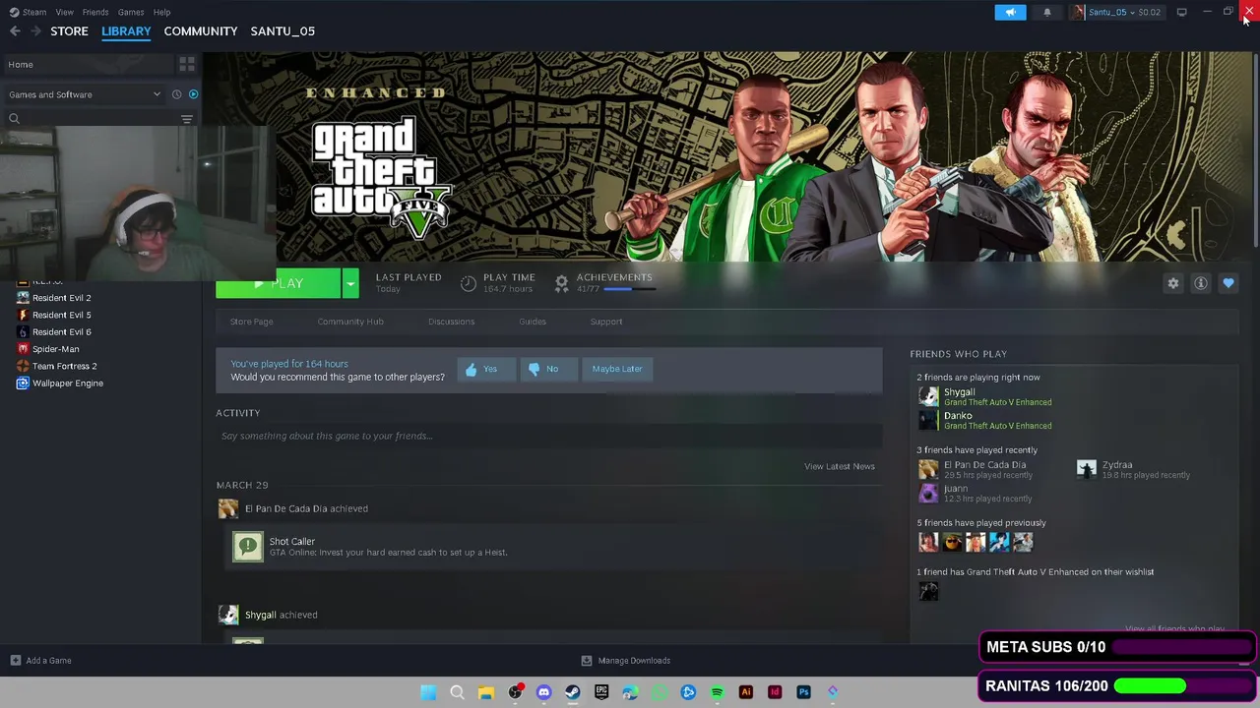Go forward with the right arrow
Image resolution: width=1260 pixels, height=708 pixels.
coord(35,31)
